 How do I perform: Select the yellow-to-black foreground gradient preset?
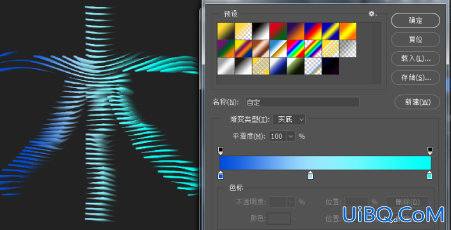[226, 31]
